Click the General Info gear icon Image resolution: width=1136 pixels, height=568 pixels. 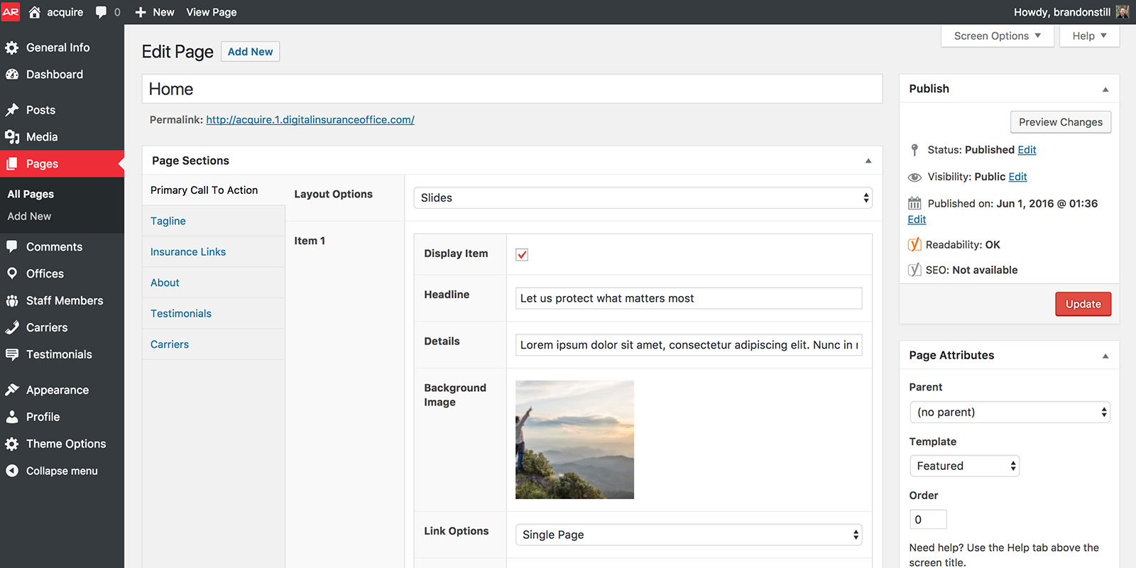(12, 48)
